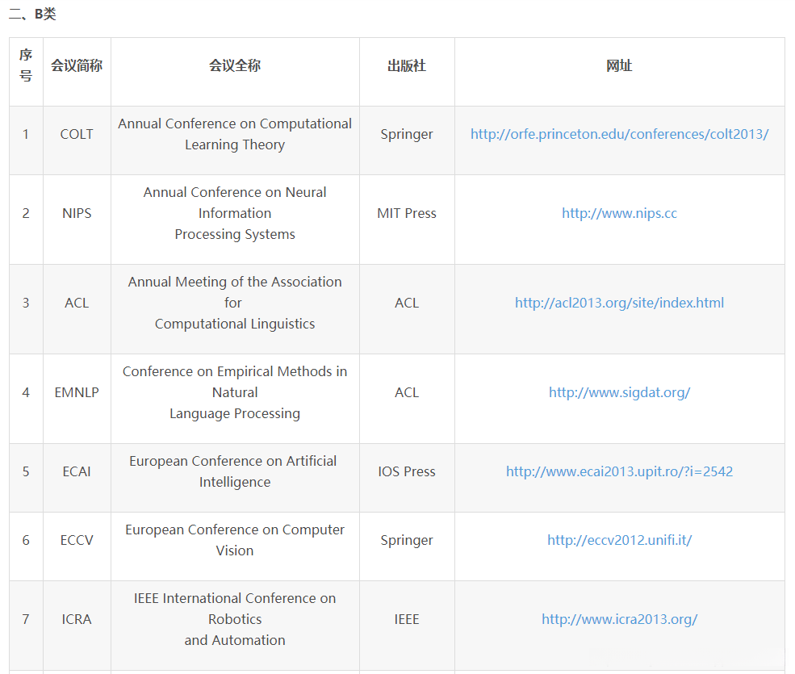The image size is (795, 674).
Task: Click the 序号 column header
Action: point(26,65)
